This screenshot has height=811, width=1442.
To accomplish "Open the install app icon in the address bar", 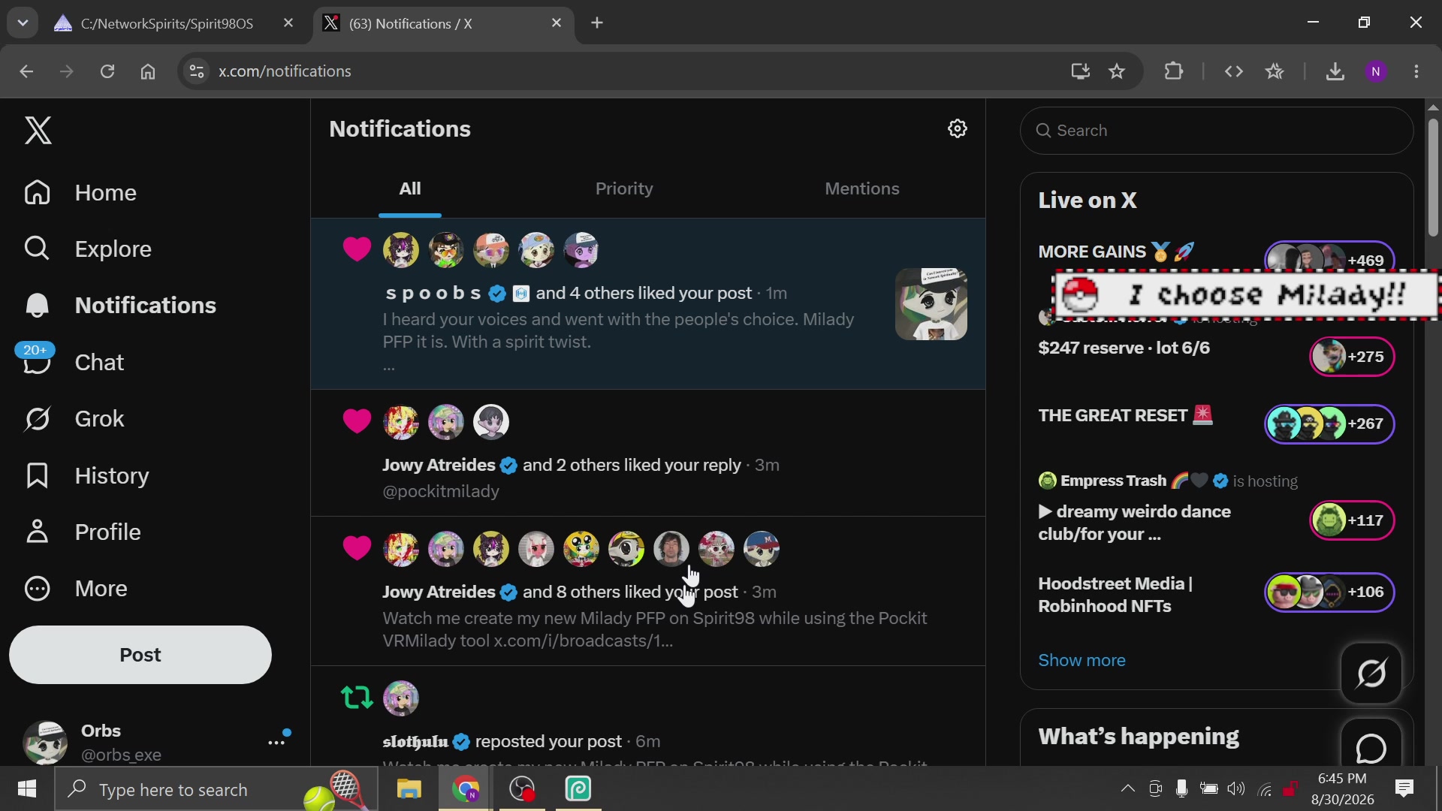I will coord(1080,71).
